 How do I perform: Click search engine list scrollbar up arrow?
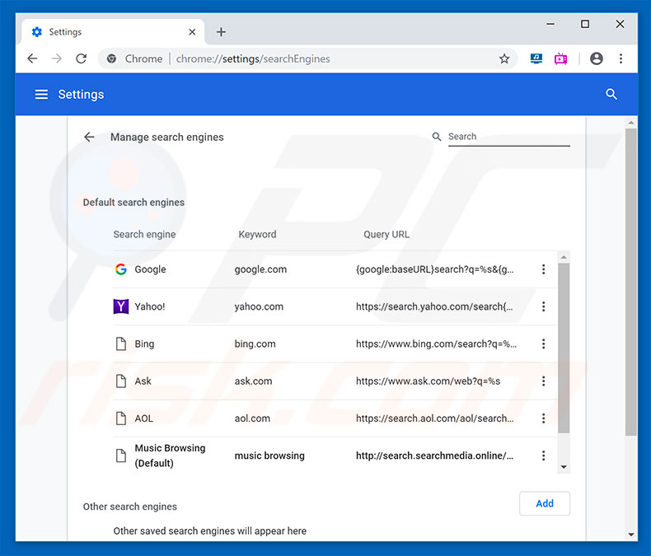pyautogui.click(x=564, y=257)
